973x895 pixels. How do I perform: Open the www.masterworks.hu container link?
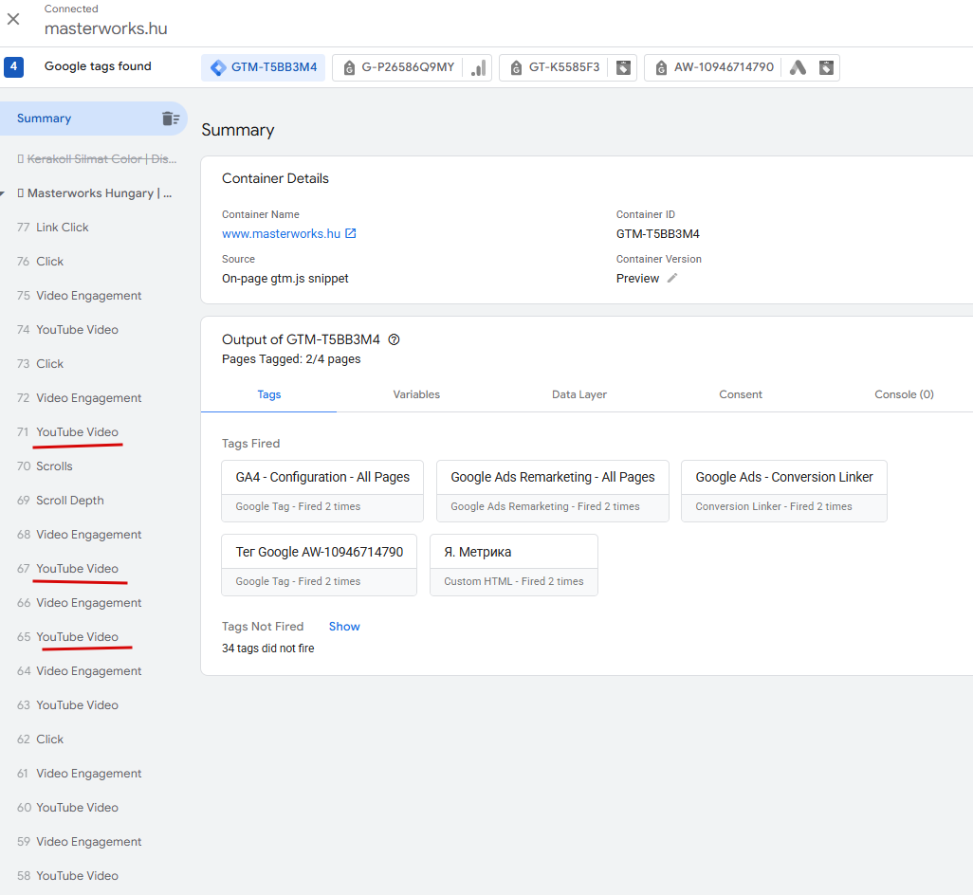(x=281, y=234)
